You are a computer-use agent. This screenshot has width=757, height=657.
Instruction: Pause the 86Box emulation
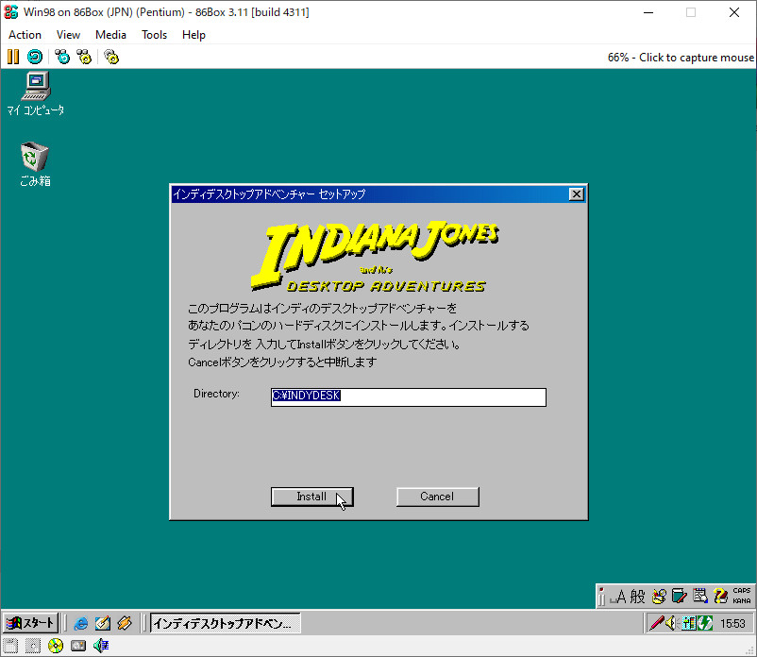[13, 57]
